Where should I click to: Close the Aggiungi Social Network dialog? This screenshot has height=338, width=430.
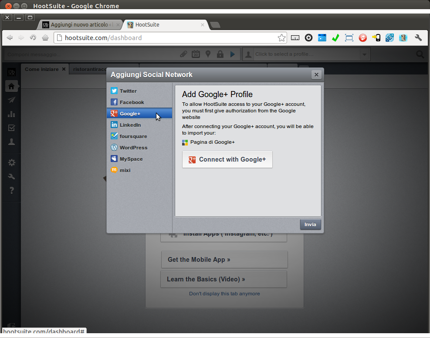[316, 75]
